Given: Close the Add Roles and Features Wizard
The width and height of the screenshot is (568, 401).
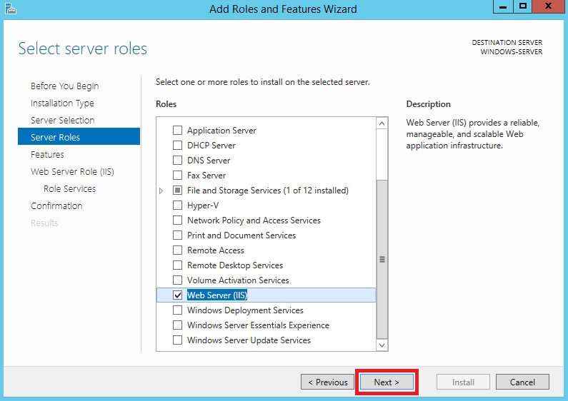Looking at the screenshot, I should click(548, 6).
